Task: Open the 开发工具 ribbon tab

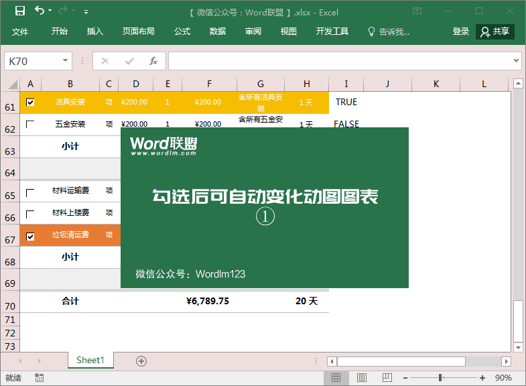Action: [x=332, y=31]
